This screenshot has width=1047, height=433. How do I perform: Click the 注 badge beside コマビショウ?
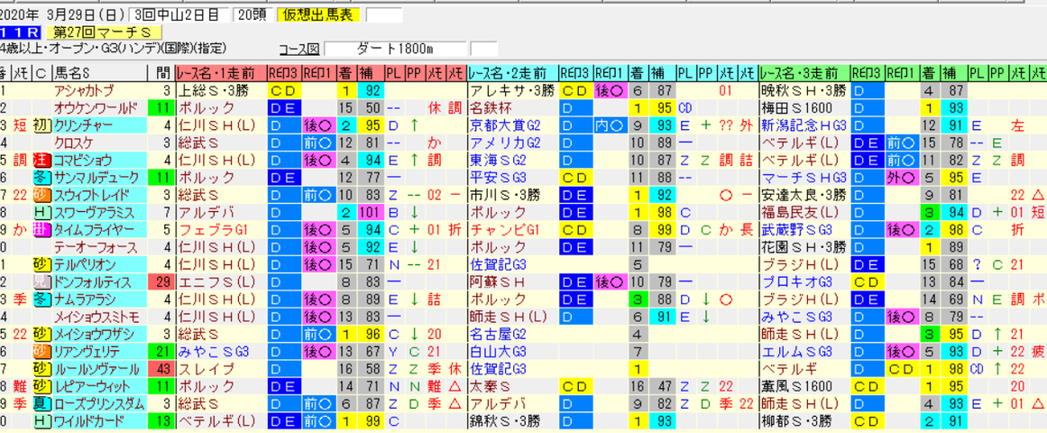[x=42, y=160]
